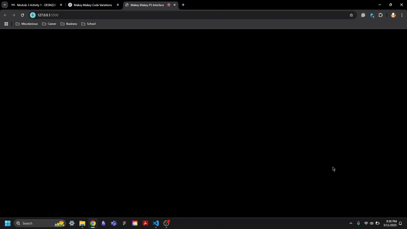This screenshot has height=229, width=407.
Task: Open File Explorer from the taskbar
Action: pyautogui.click(x=82, y=223)
